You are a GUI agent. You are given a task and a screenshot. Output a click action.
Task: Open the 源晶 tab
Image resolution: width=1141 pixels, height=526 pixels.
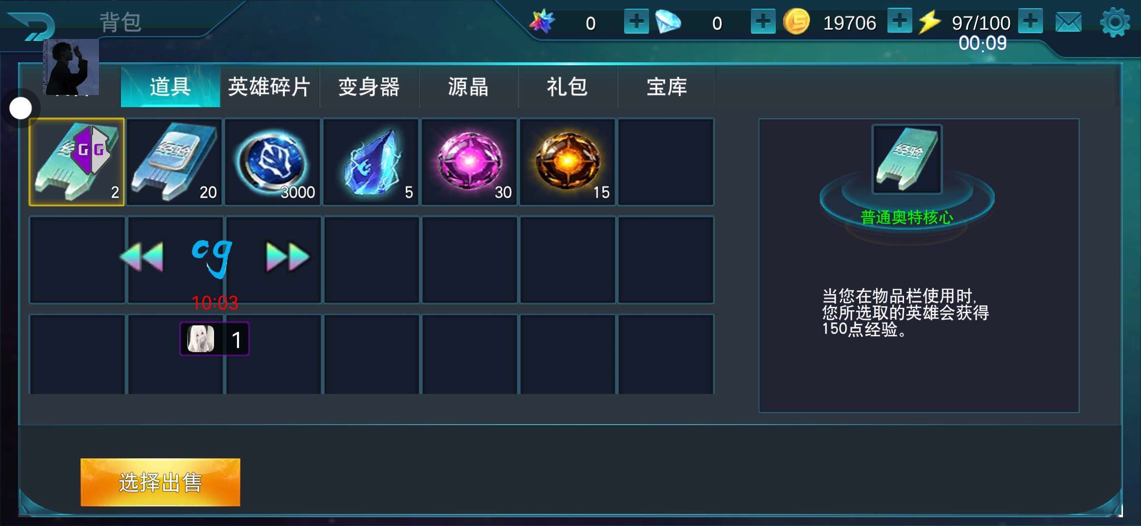(x=469, y=87)
